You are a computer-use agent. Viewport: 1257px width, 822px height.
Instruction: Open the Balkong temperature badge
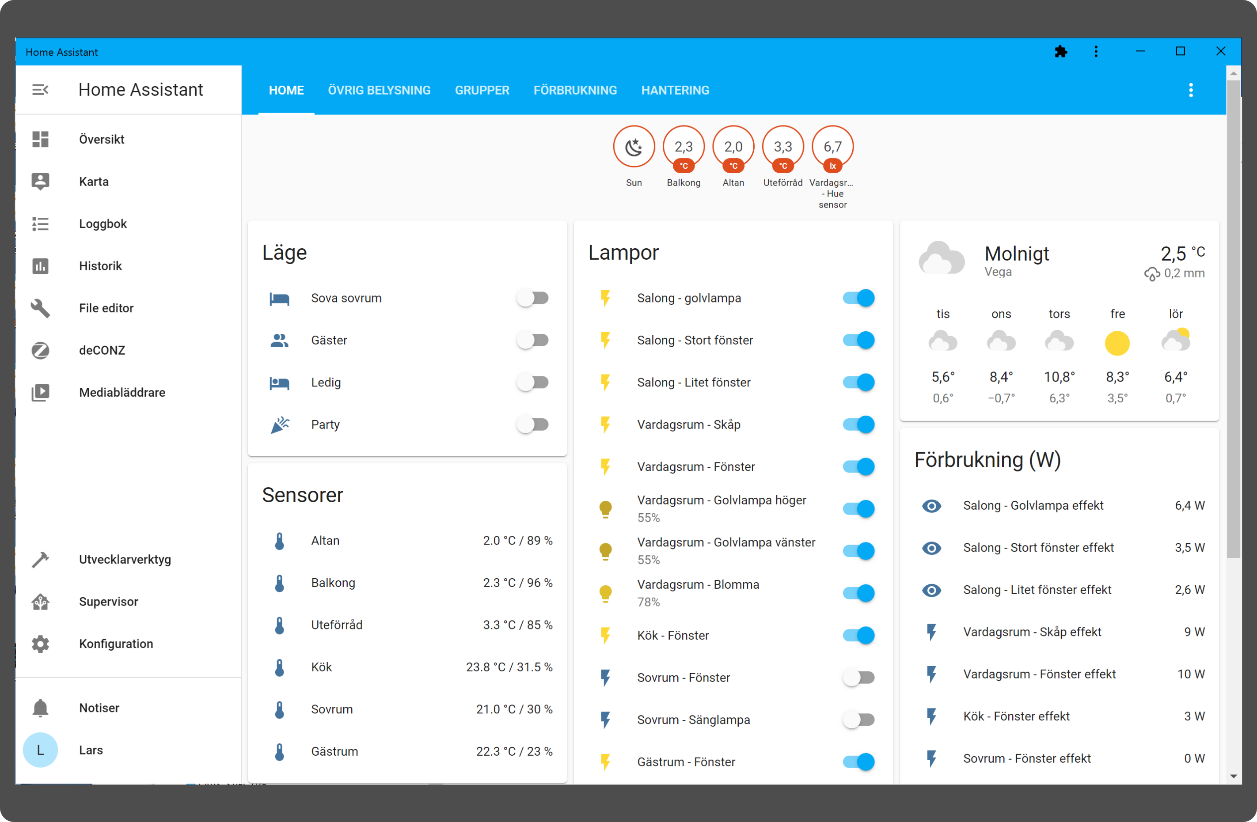[x=684, y=148]
